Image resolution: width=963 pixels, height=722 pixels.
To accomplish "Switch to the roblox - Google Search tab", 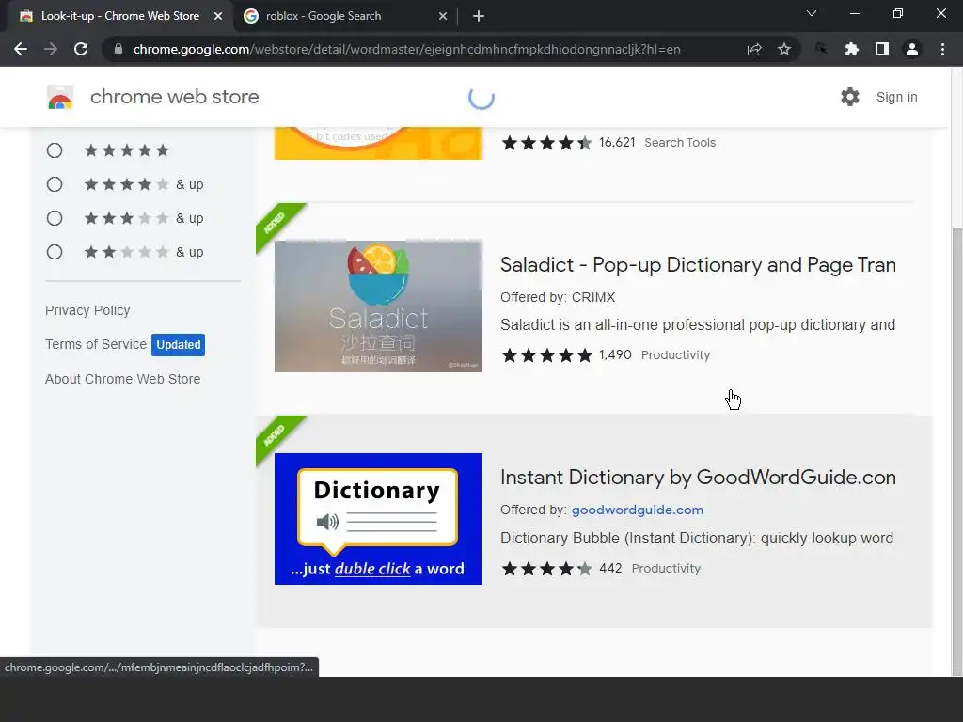I will [345, 16].
